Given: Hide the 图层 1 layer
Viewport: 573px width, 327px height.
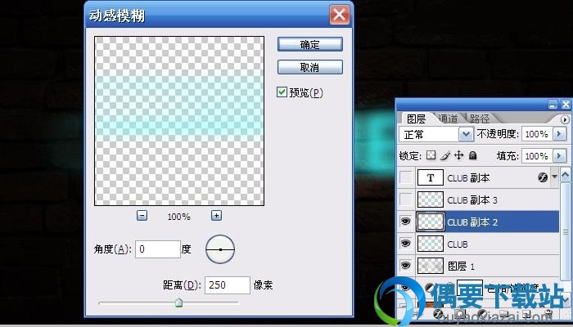Looking at the screenshot, I should 406,266.
